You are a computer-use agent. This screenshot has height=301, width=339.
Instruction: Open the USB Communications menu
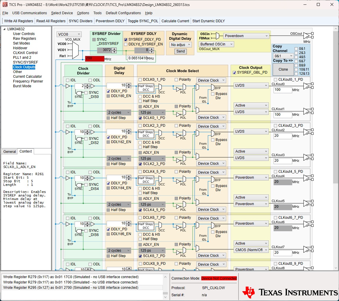pyautogui.click(x=30, y=13)
